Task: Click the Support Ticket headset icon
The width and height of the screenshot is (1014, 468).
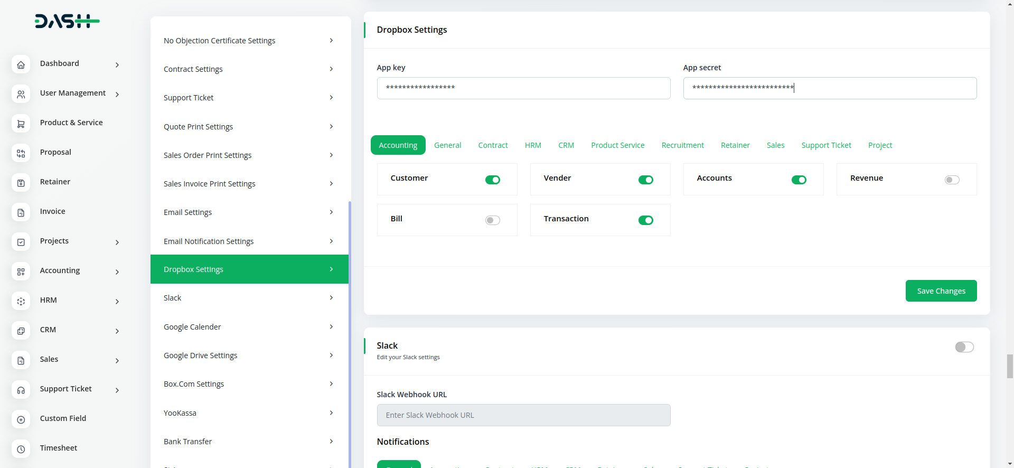Action: (21, 390)
